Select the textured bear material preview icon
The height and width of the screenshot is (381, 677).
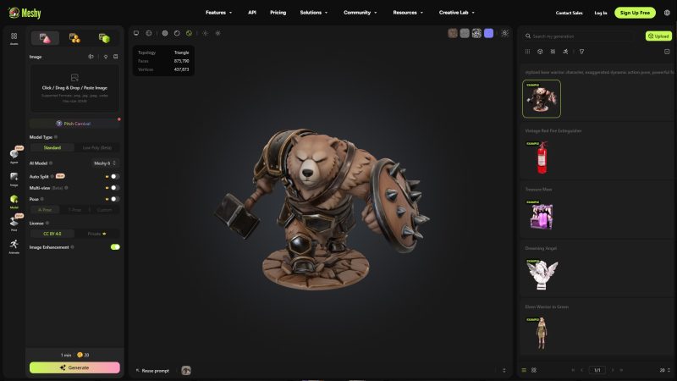453,33
